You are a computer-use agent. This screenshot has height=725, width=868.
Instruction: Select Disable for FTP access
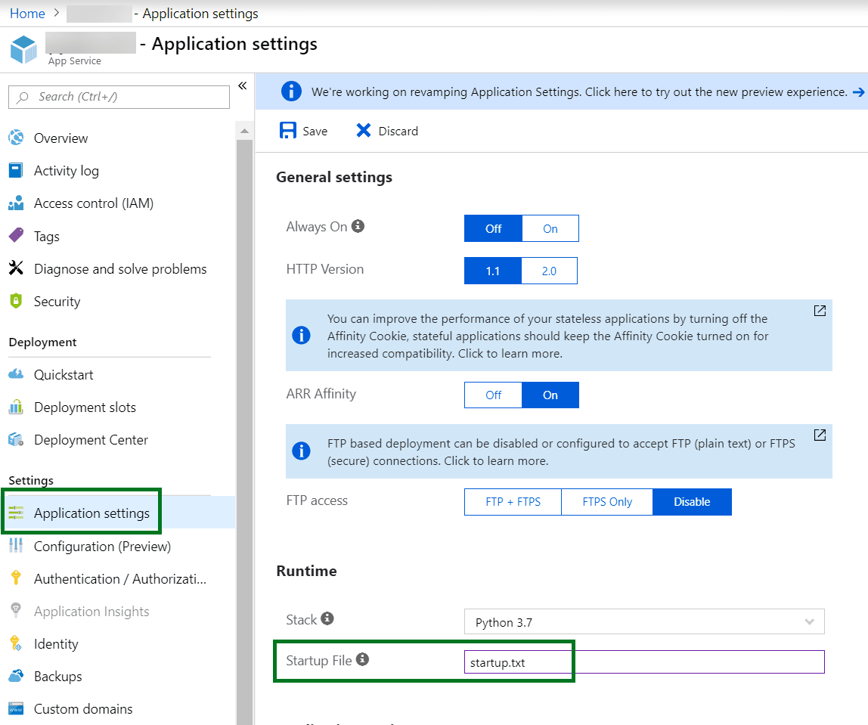pyautogui.click(x=692, y=502)
